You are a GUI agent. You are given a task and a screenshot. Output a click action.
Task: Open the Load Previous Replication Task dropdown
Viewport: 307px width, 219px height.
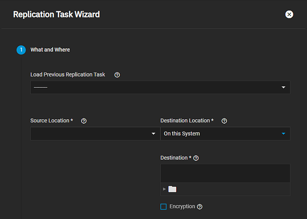(x=154, y=87)
